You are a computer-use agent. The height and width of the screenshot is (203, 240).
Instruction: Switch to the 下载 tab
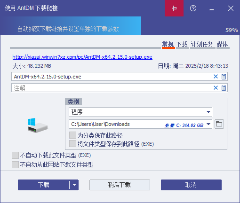pos(182,45)
